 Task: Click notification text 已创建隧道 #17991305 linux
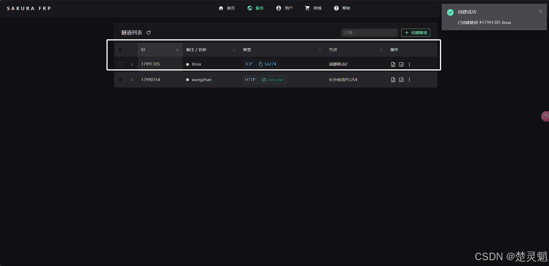[484, 23]
